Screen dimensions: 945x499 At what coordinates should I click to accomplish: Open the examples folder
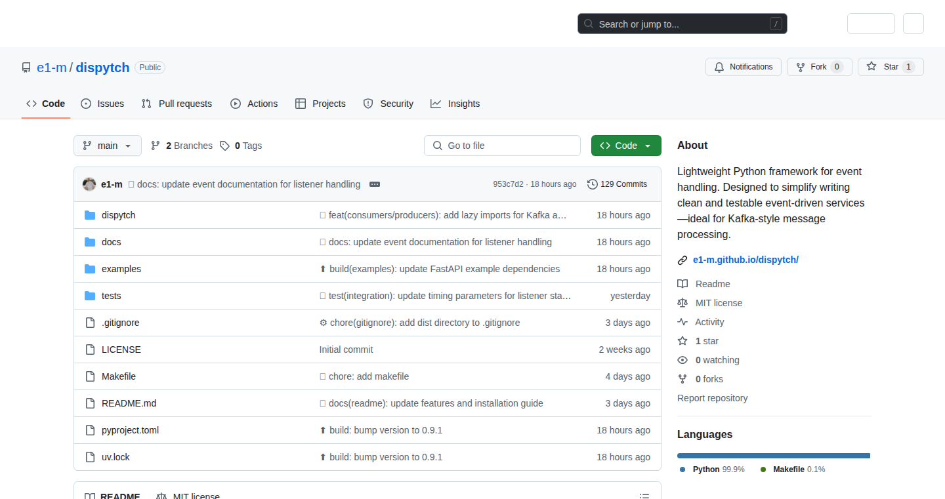tap(121, 269)
